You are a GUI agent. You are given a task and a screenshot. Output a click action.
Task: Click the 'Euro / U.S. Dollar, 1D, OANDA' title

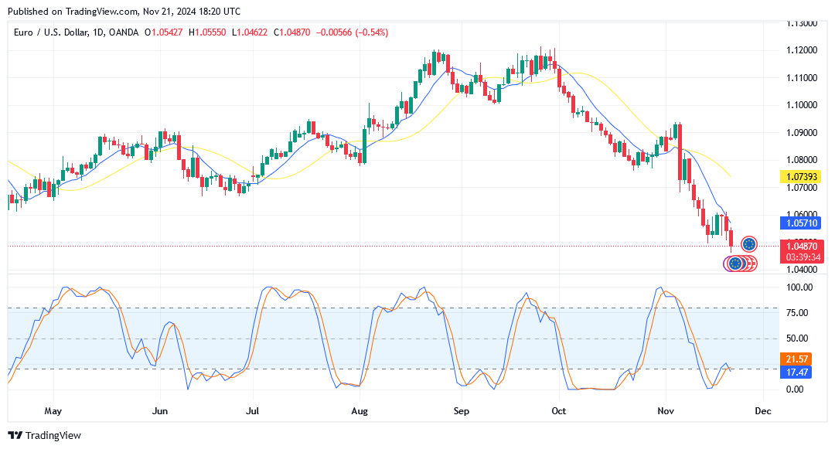[76, 32]
